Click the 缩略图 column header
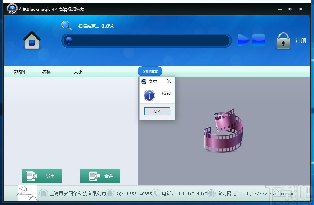Image resolution: width=314 pixels, height=205 pixels. (19, 72)
